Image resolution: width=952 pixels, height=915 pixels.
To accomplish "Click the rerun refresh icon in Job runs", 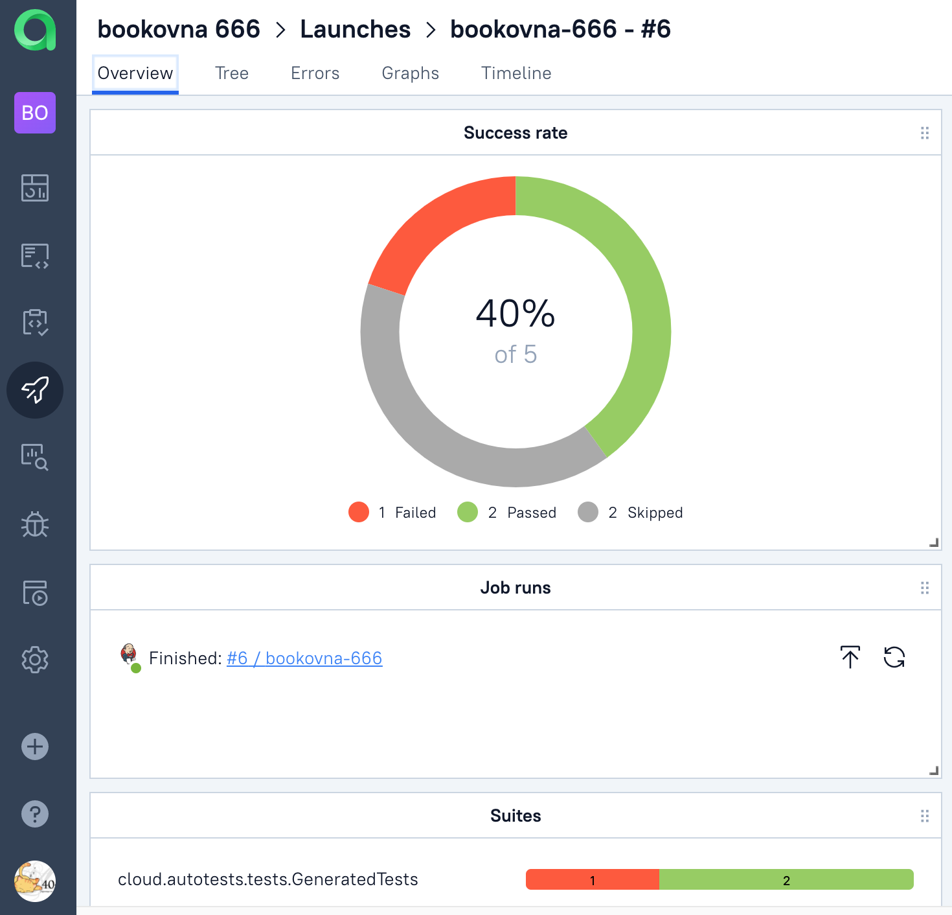I will 894,657.
